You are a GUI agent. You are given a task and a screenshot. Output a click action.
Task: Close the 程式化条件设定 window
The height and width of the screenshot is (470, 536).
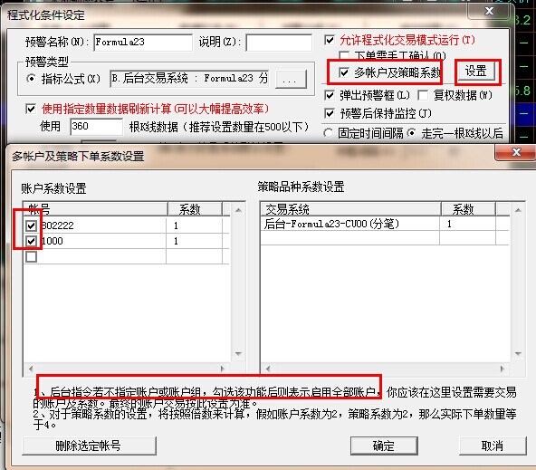click(489, 11)
